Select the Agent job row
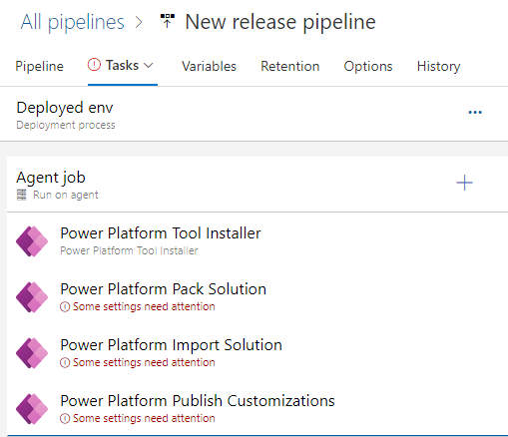Viewport: 508px width, 437px height. (257, 185)
